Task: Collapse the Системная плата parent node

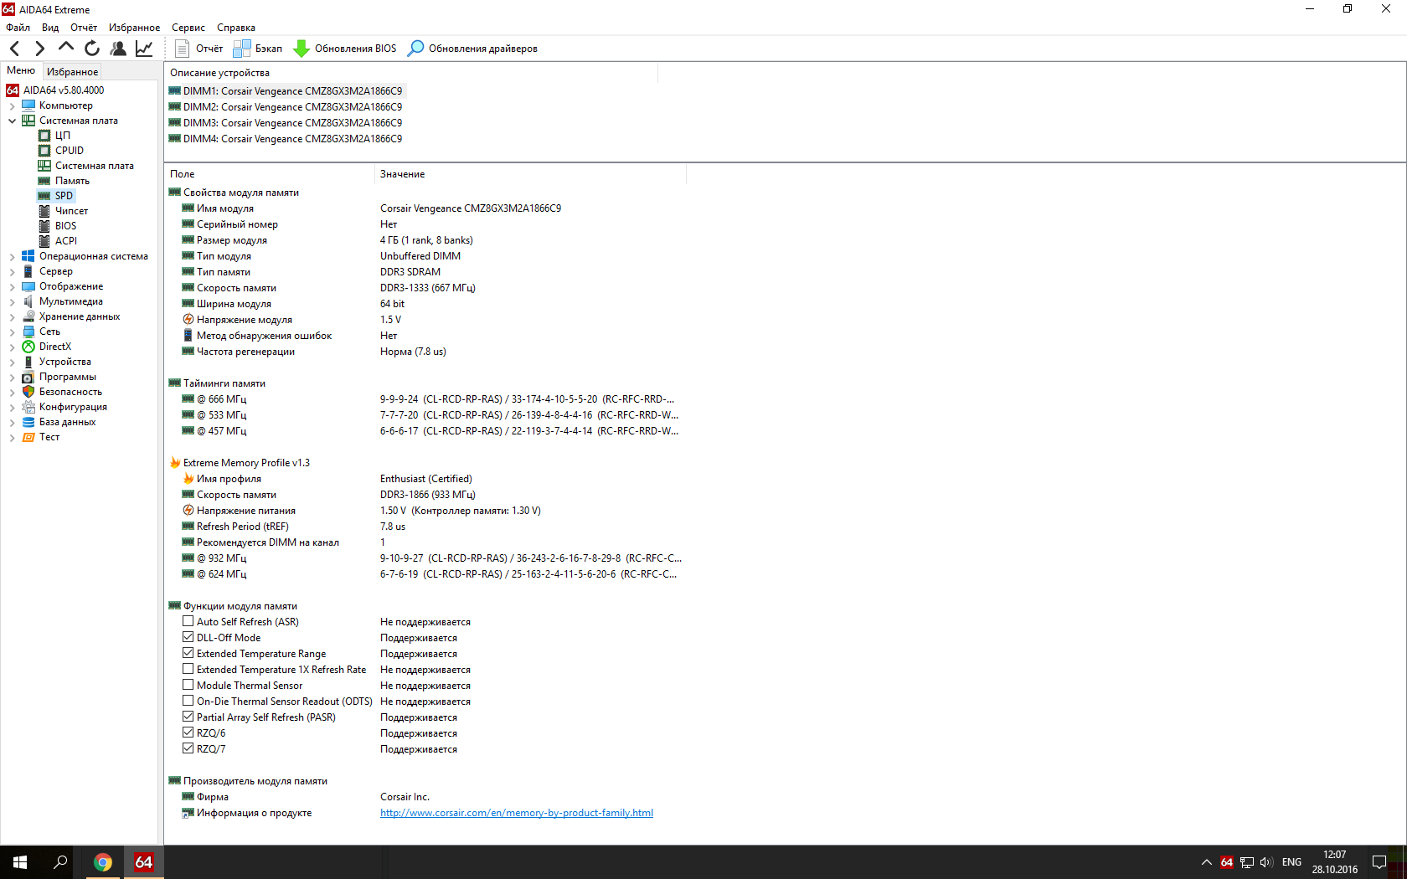Action: pos(12,121)
